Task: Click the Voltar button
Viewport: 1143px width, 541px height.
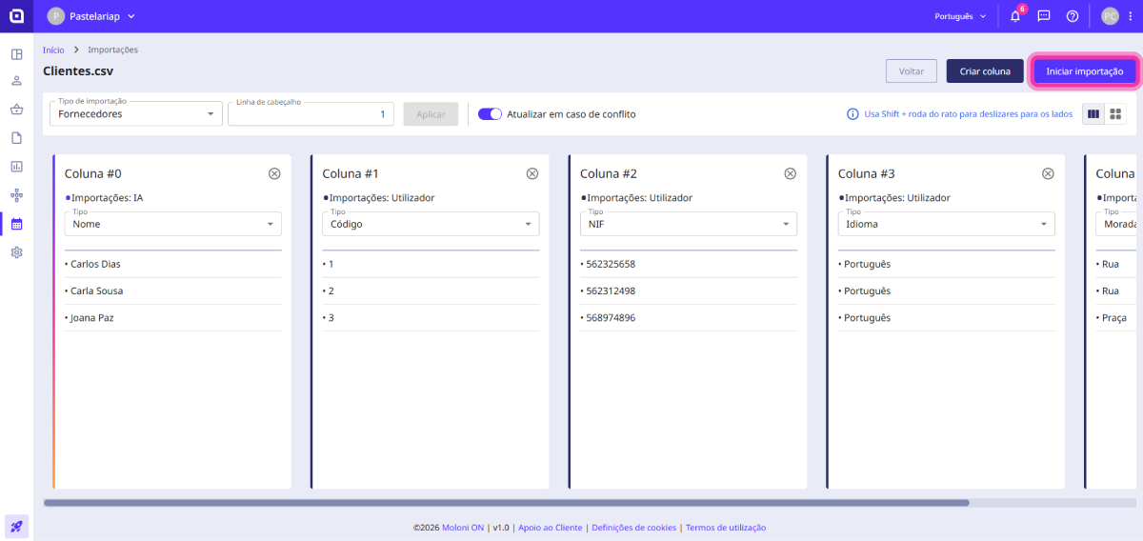Action: [912, 71]
